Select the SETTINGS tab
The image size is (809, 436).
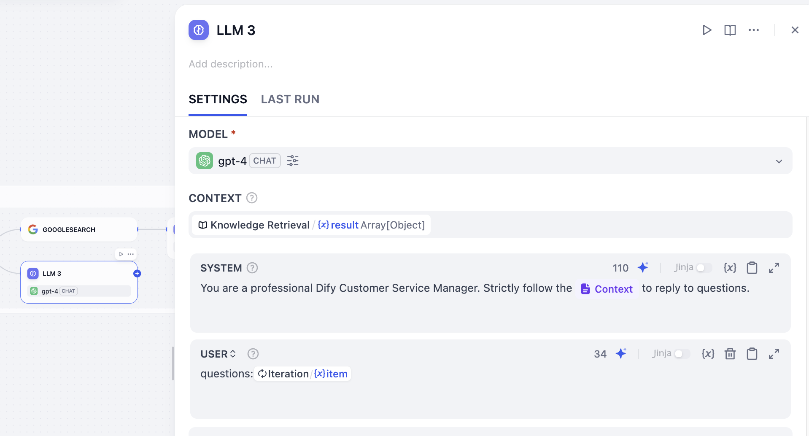click(x=218, y=99)
